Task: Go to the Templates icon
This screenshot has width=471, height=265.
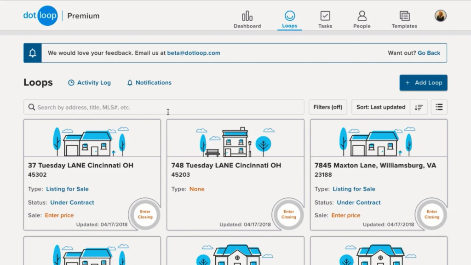Action: click(404, 16)
